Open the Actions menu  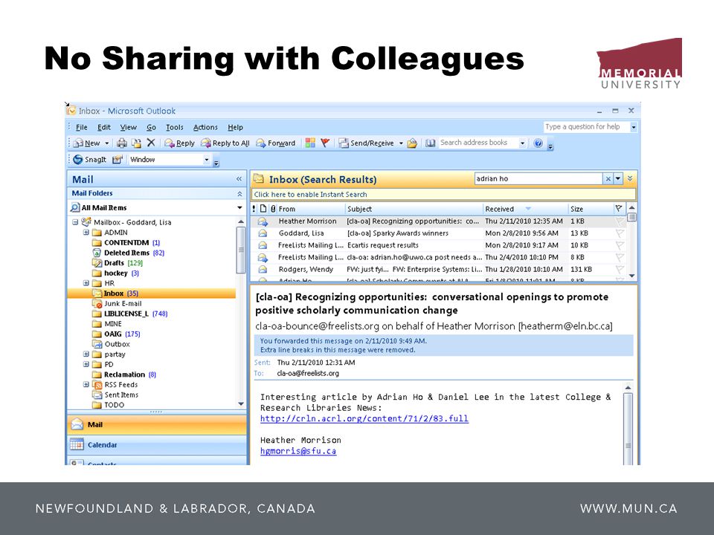pyautogui.click(x=205, y=127)
